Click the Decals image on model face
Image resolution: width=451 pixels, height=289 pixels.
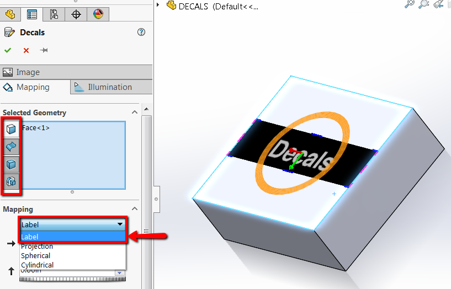point(302,154)
